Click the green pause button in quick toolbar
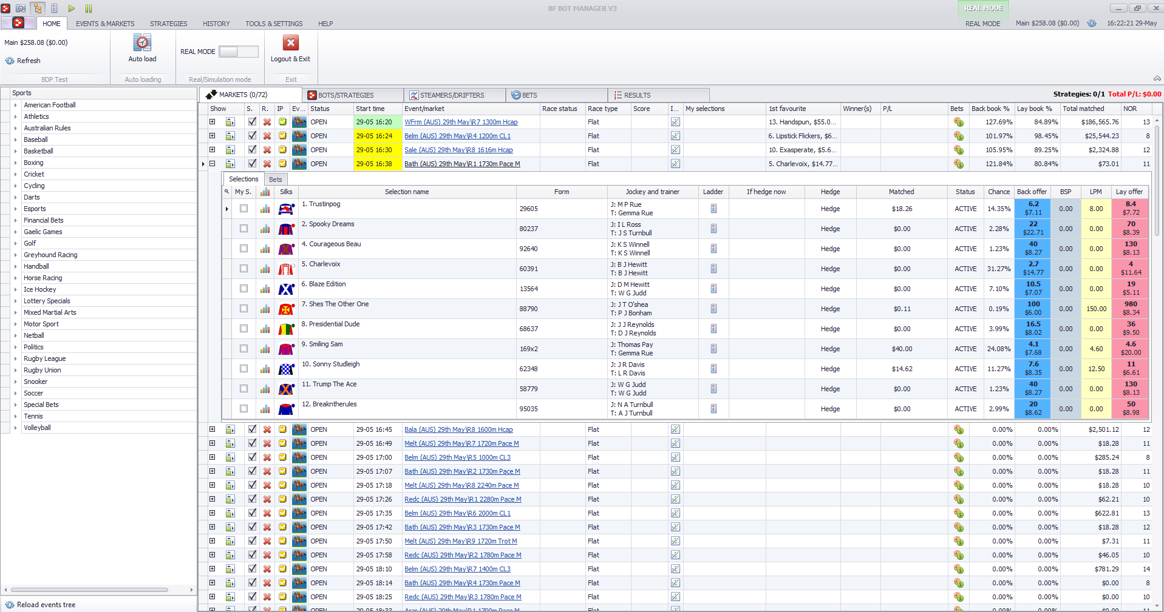The height and width of the screenshot is (612, 1164). [x=89, y=8]
